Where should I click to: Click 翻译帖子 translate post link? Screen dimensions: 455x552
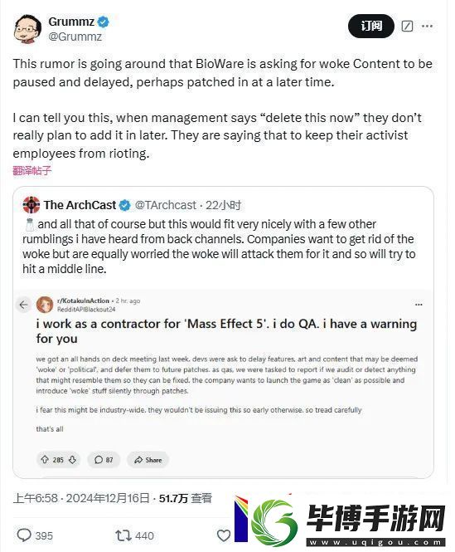(32, 171)
